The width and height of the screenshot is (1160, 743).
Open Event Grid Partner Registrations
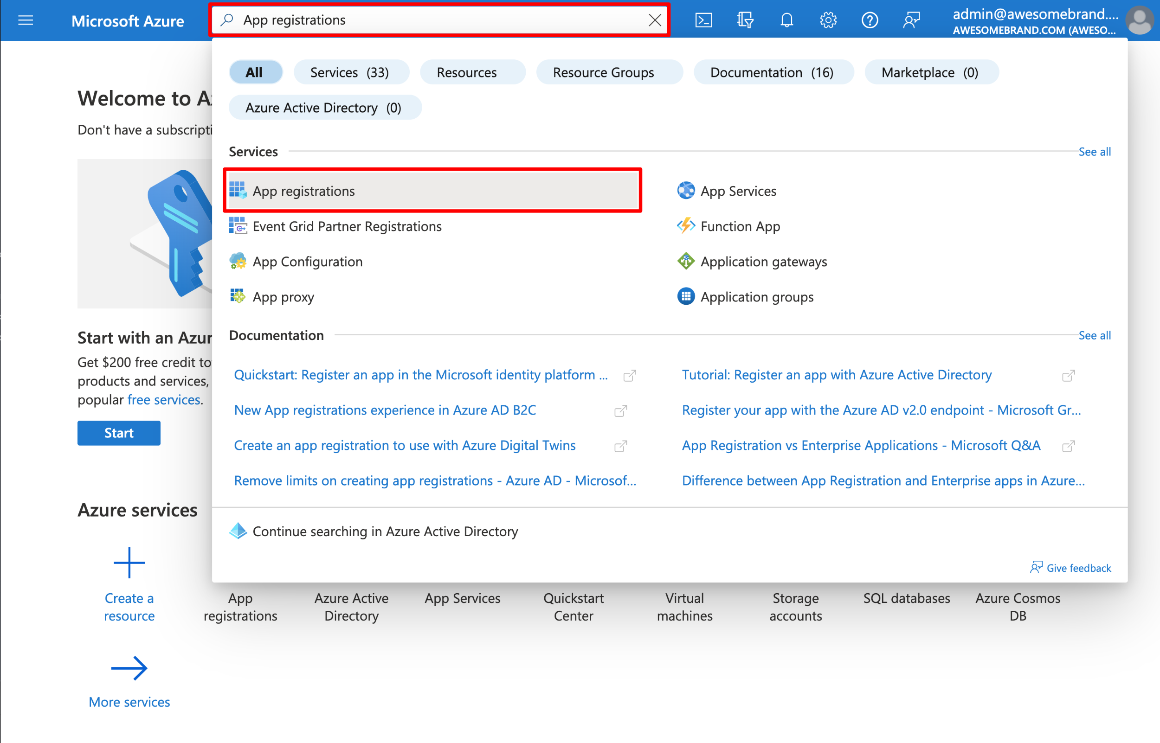[347, 226]
